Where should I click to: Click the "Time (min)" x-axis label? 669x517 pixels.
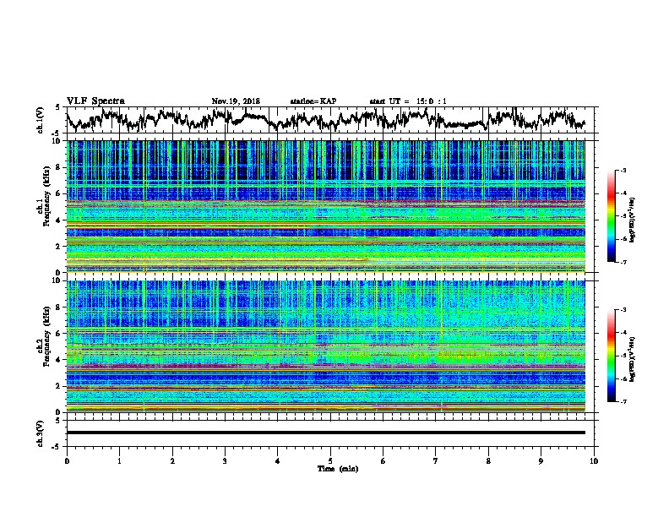(x=338, y=469)
